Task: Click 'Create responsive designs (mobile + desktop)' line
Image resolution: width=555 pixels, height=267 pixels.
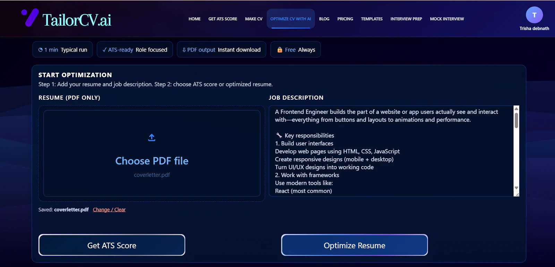Action: coord(334,159)
